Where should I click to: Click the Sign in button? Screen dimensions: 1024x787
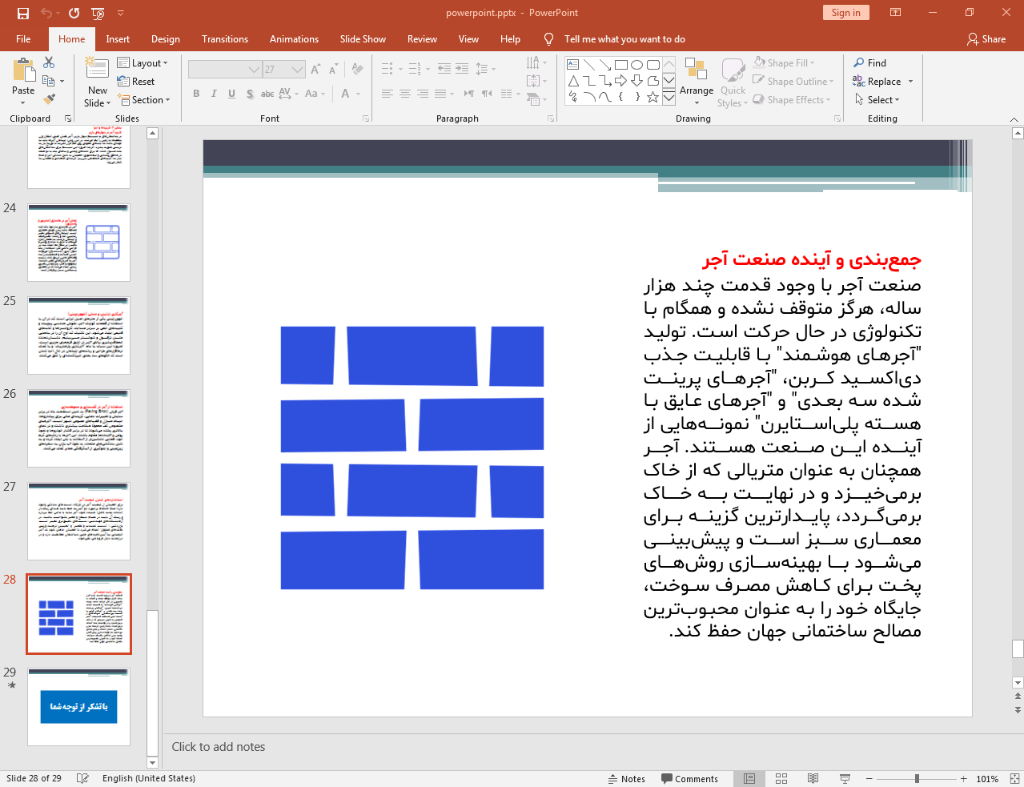(845, 13)
